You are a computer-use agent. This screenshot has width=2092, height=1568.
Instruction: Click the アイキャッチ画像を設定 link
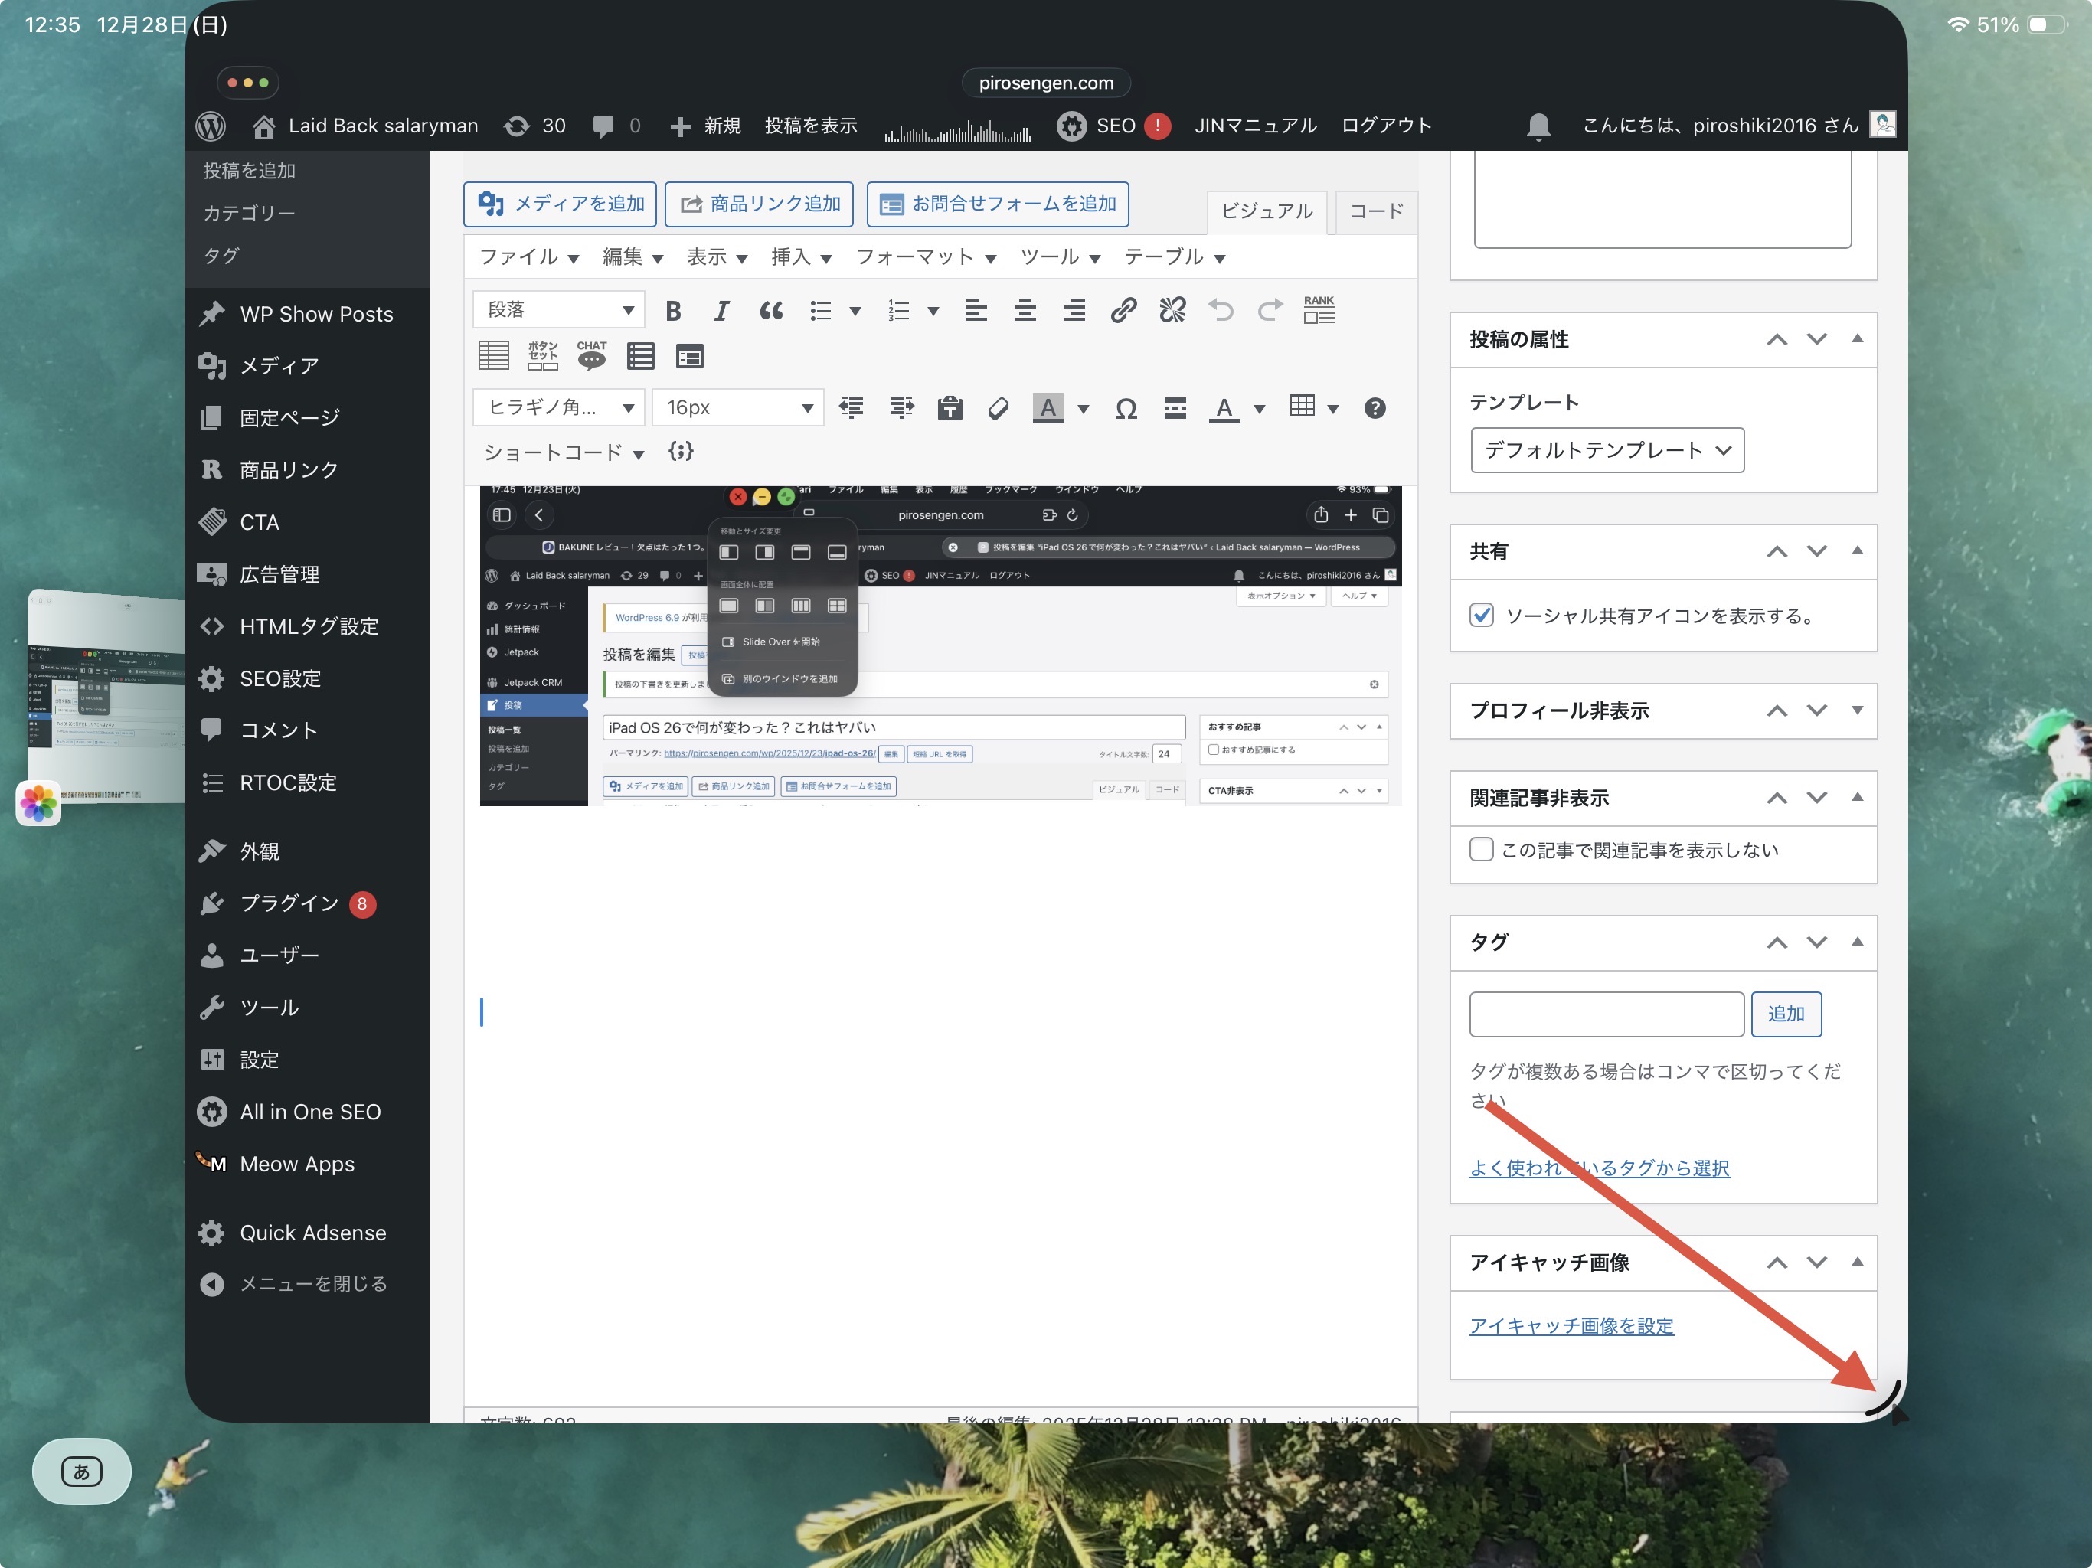pyautogui.click(x=1571, y=1326)
